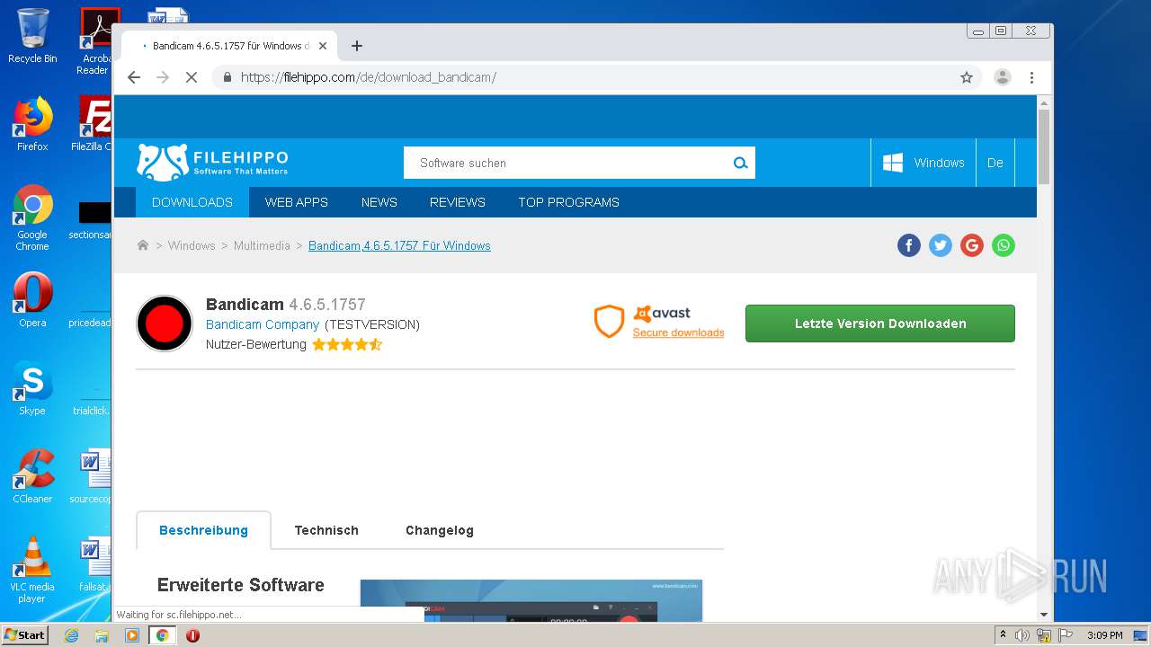
Task: Share the page on Google Plus
Action: click(x=972, y=245)
